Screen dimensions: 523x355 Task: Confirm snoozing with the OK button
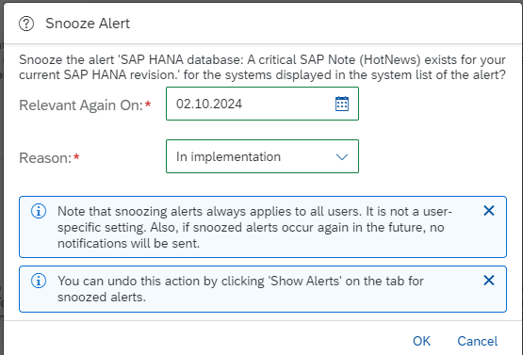(x=421, y=341)
